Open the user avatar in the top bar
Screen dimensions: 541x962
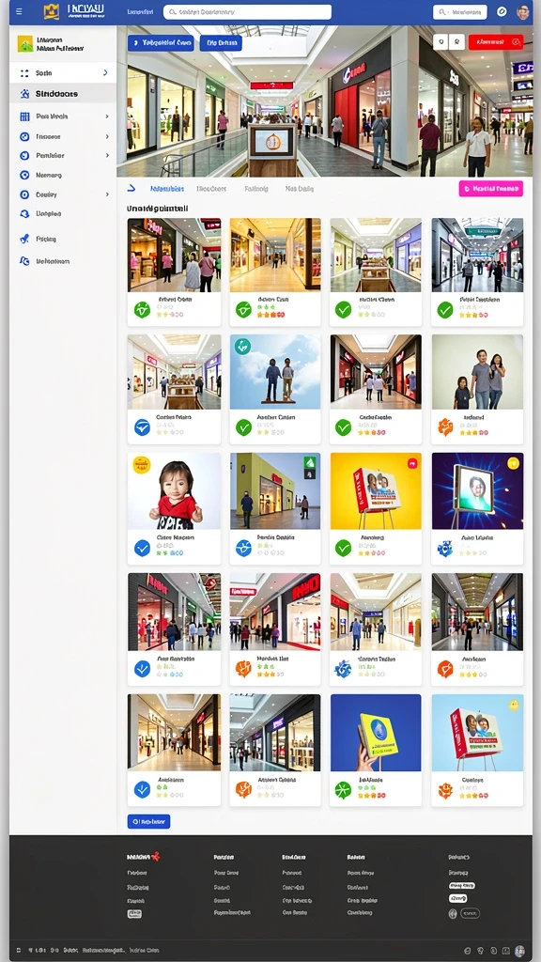click(523, 11)
